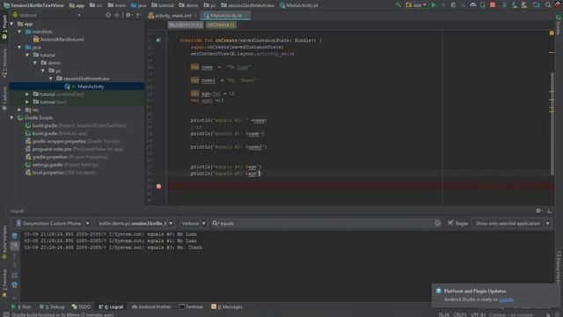
Task: Click the Logcat hide/download icon
Action: click(x=549, y=211)
